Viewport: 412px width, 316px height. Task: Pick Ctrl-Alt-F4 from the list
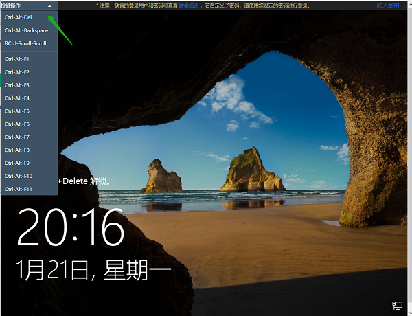click(17, 98)
